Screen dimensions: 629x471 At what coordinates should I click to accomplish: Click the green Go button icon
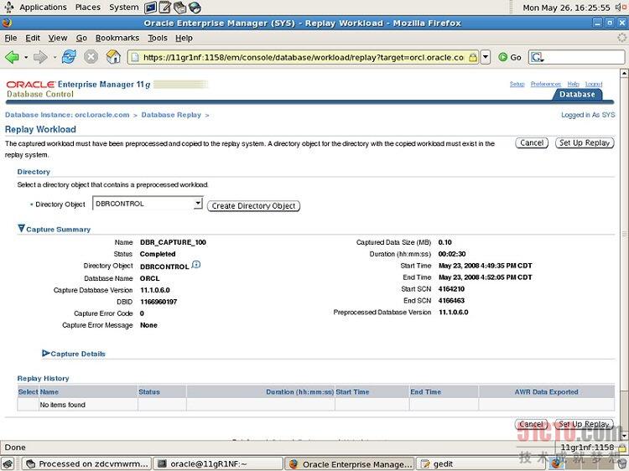503,57
